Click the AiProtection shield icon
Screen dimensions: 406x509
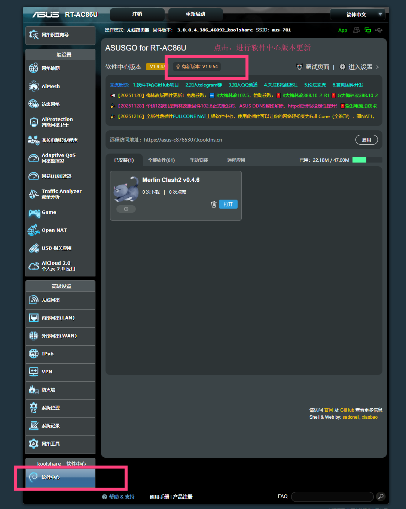point(34,122)
